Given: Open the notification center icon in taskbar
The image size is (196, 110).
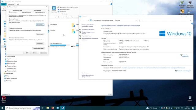Looking at the screenshot, I should (x=193, y=108).
